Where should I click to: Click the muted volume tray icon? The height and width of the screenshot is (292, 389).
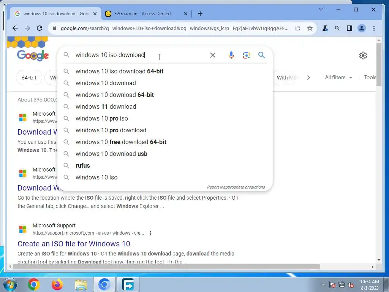(x=351, y=285)
